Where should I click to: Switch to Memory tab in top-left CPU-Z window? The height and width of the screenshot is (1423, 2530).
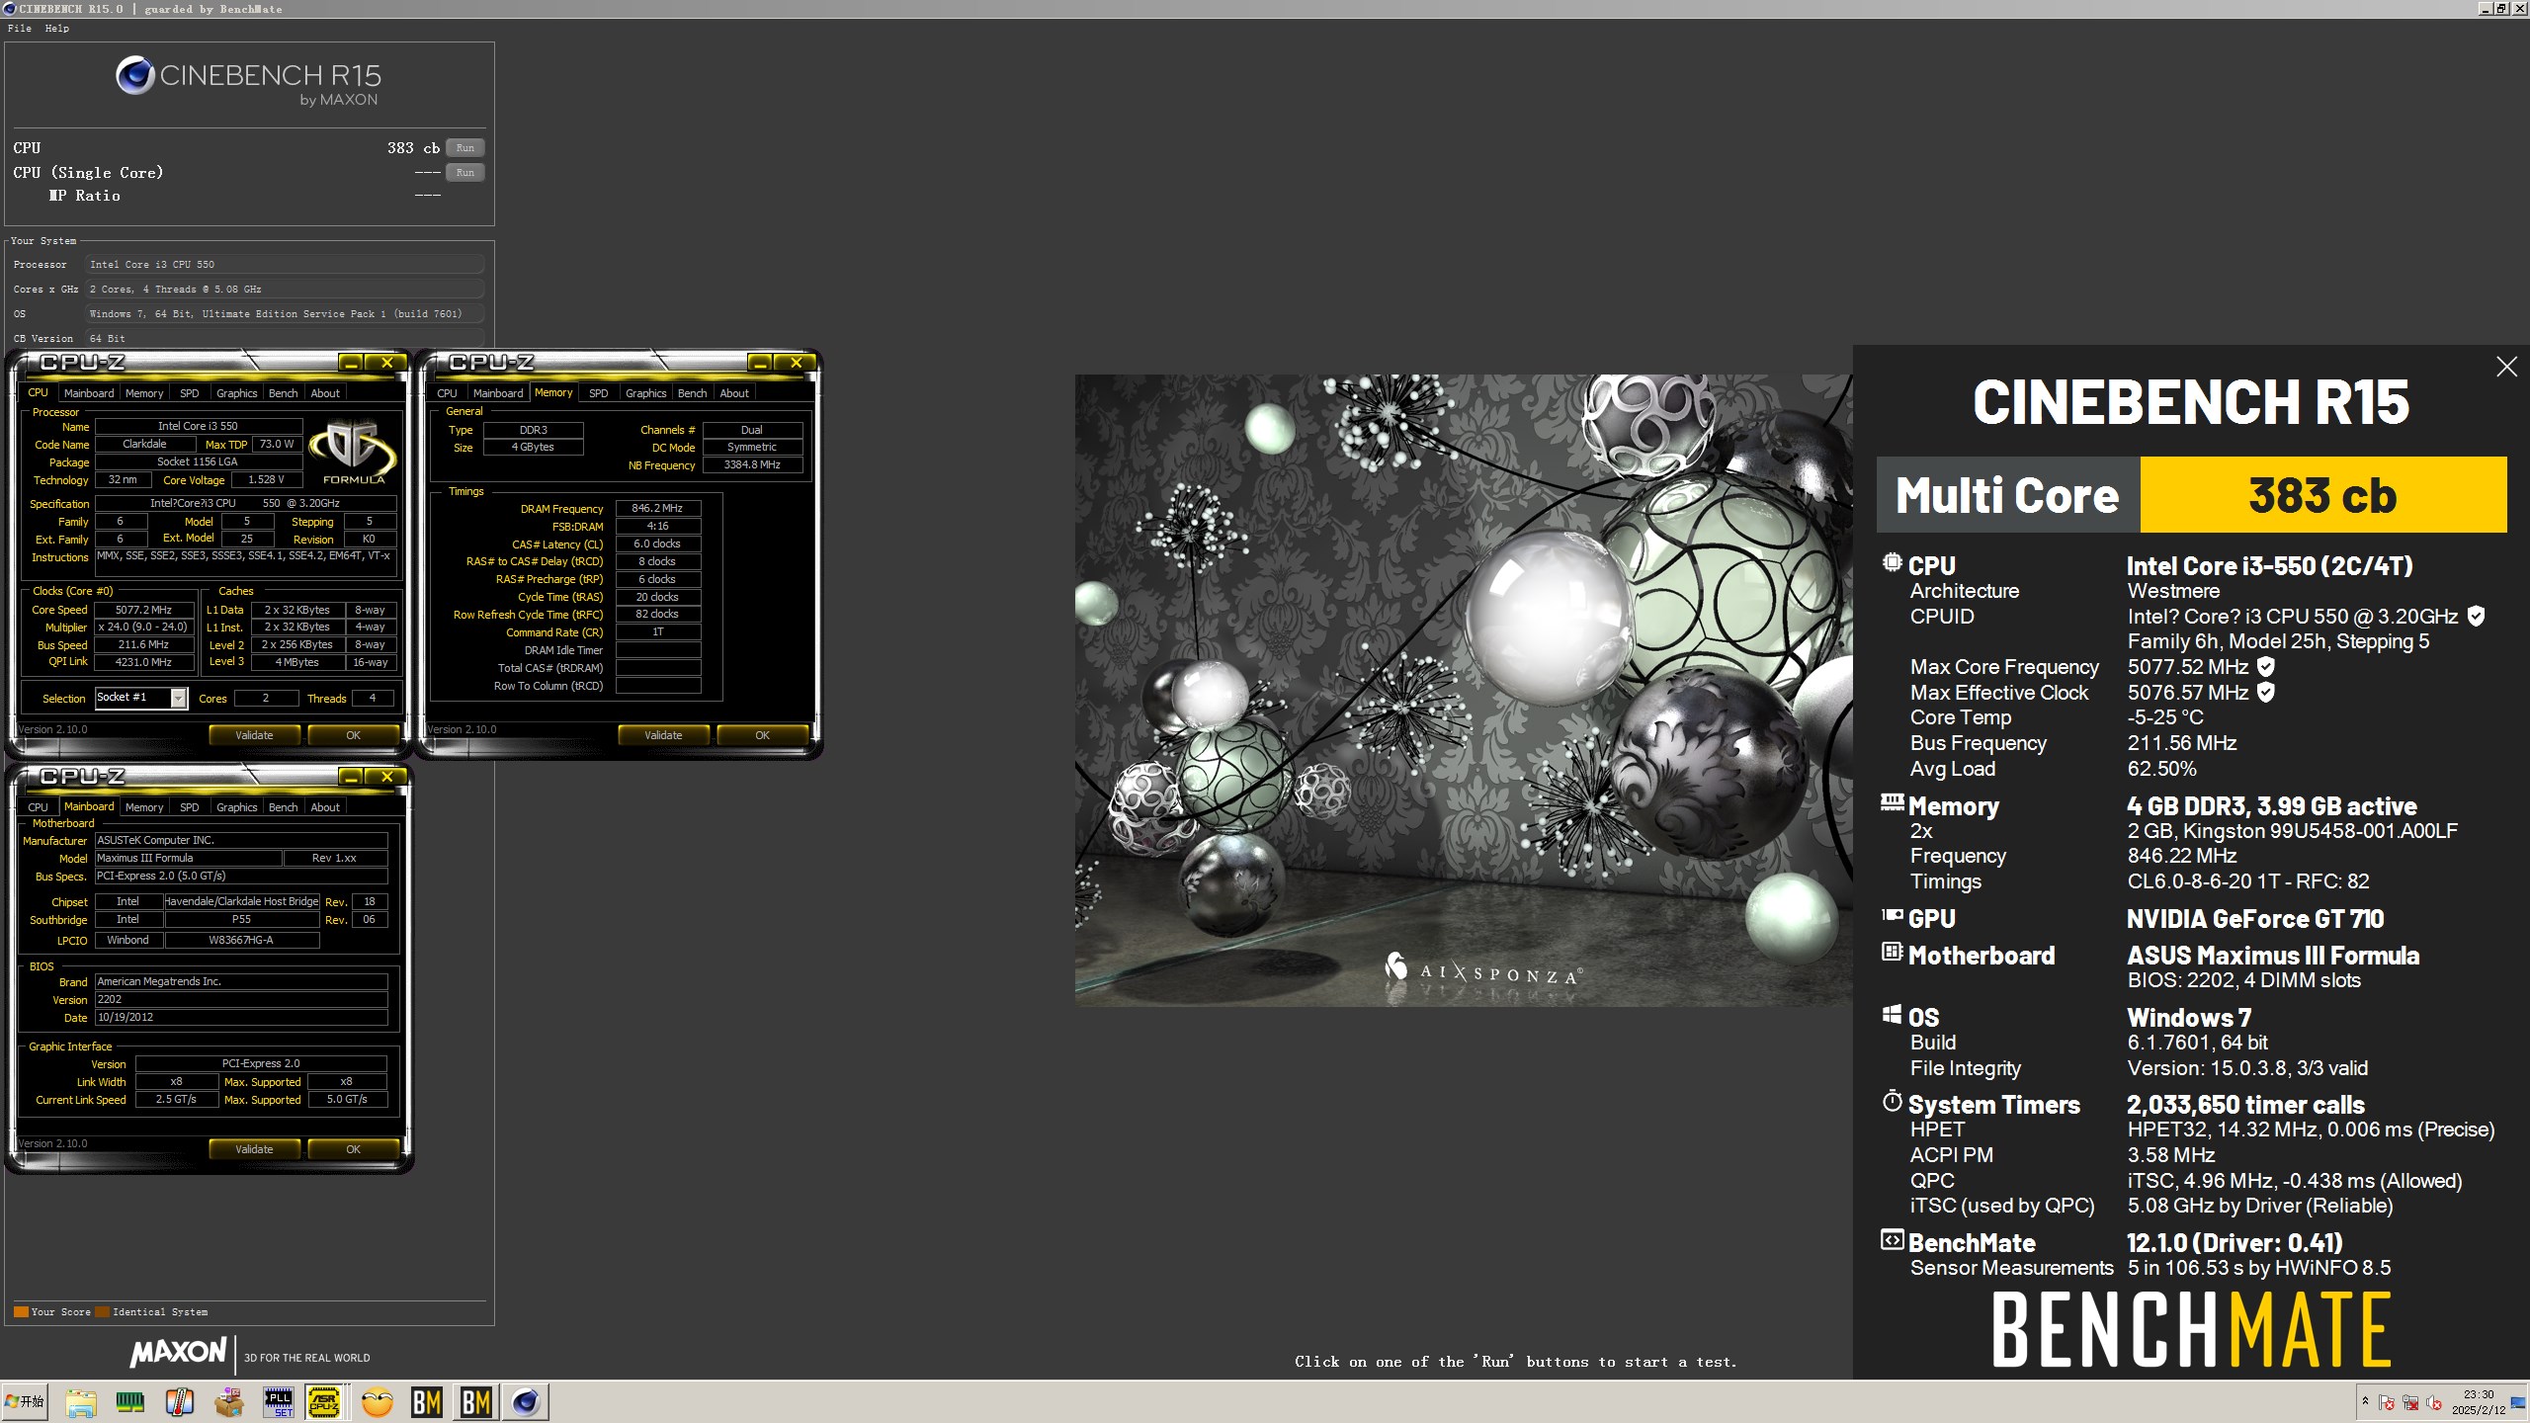(144, 393)
